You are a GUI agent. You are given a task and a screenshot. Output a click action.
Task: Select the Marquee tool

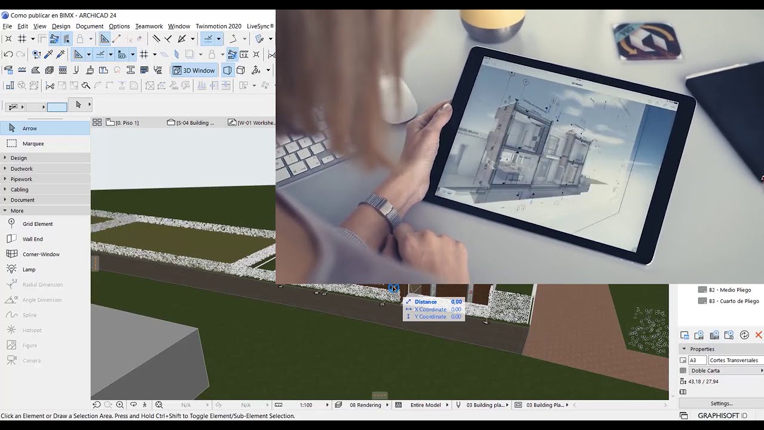45,143
